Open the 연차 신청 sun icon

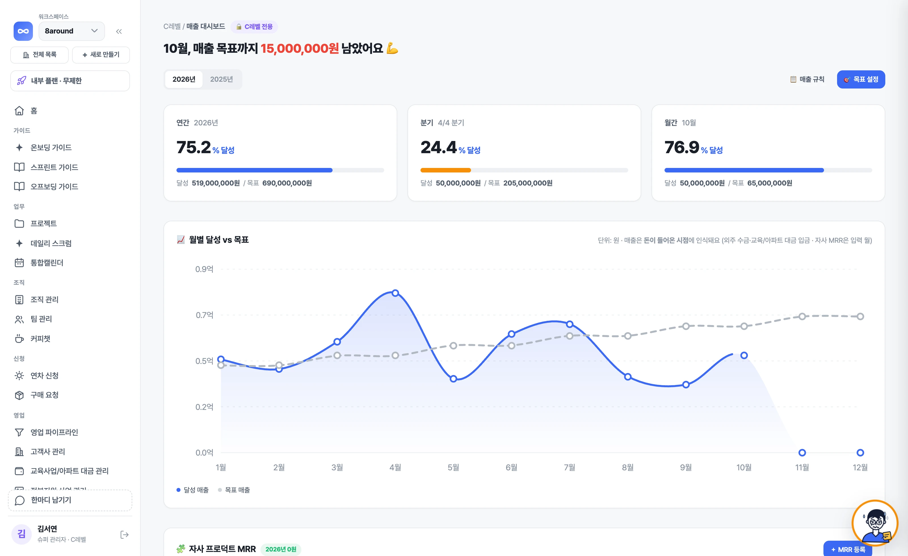(x=19, y=376)
